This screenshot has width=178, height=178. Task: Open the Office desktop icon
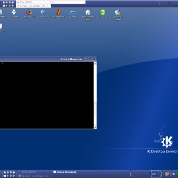(x=73, y=14)
